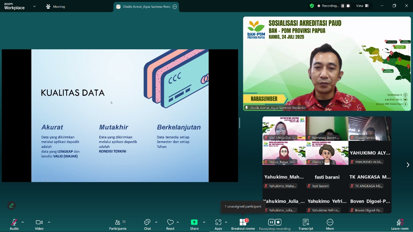Screen dimensions: 413x232
Task: Expand the Zoom Workplace dropdown chevron
Action: 34,6
